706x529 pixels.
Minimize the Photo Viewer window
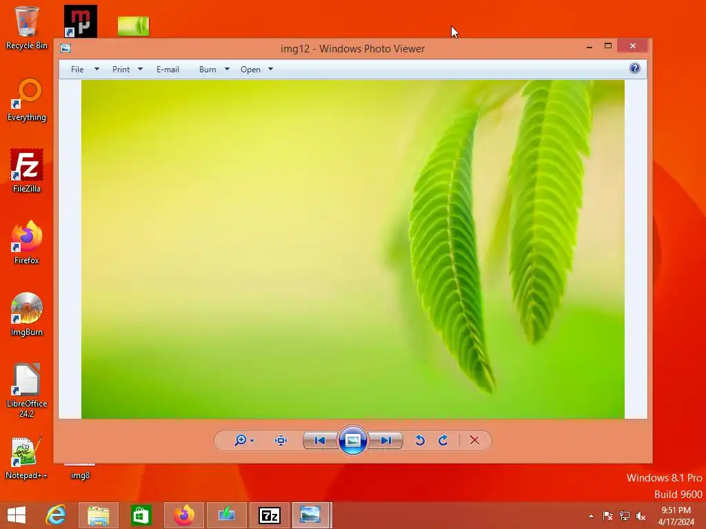(x=589, y=46)
